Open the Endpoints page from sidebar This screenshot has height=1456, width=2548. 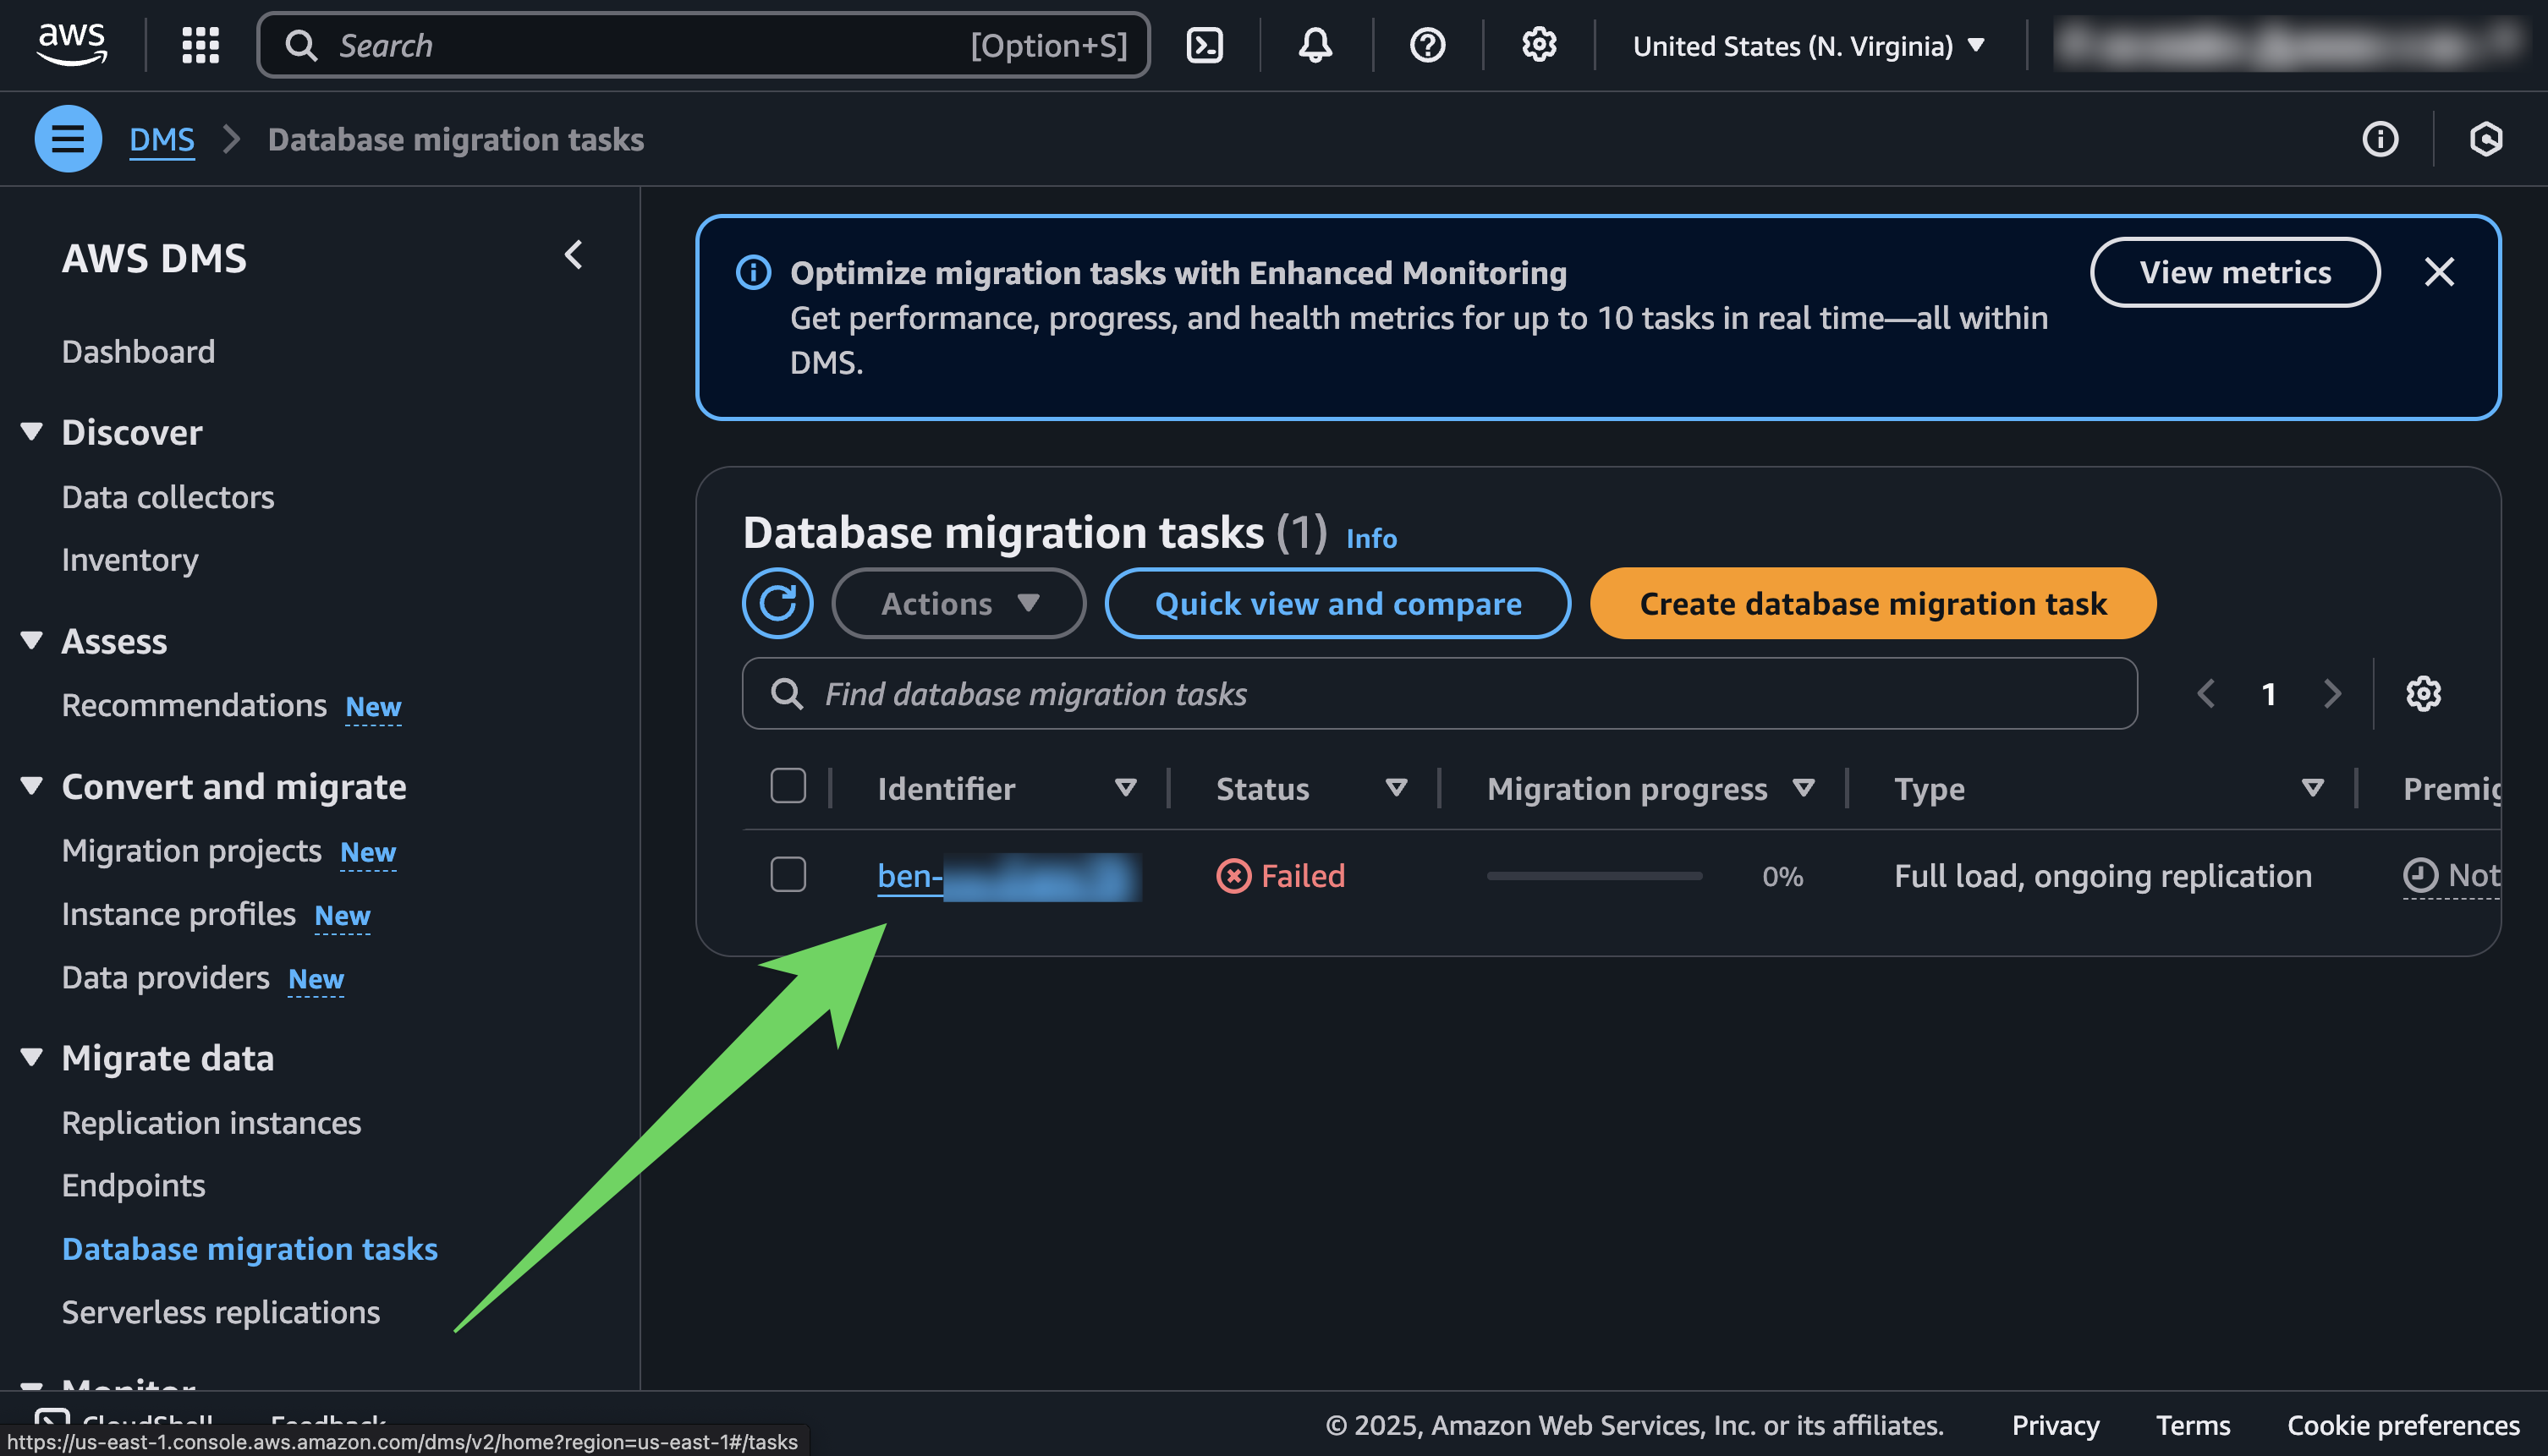134,1185
